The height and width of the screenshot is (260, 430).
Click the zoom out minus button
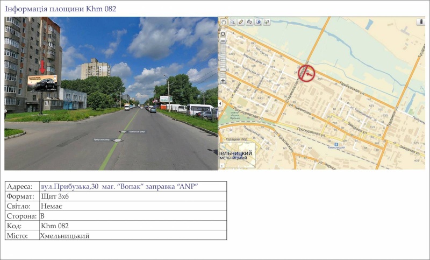pos(223,40)
